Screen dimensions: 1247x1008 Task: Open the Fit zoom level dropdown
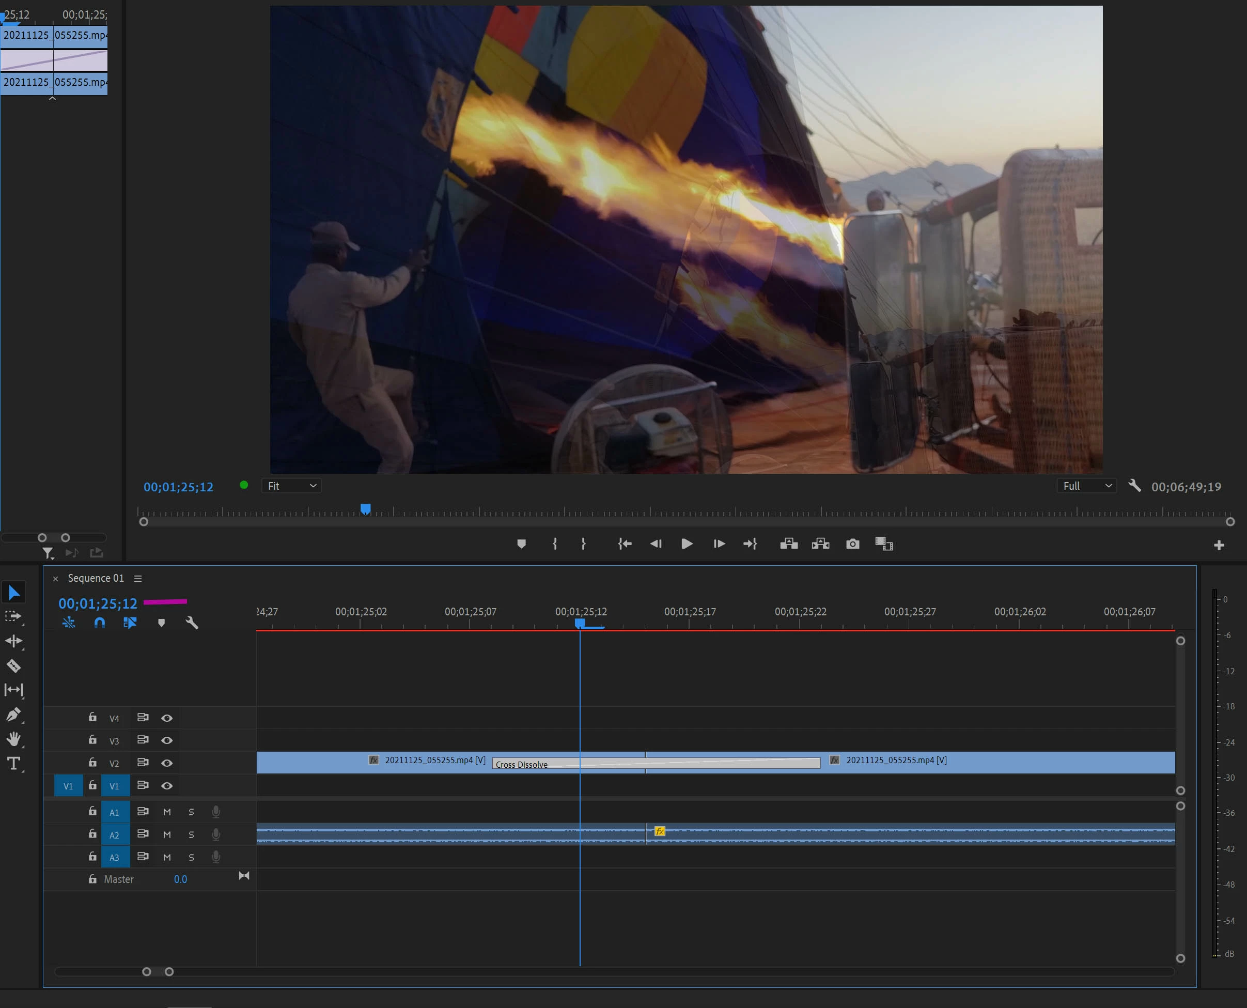point(291,486)
